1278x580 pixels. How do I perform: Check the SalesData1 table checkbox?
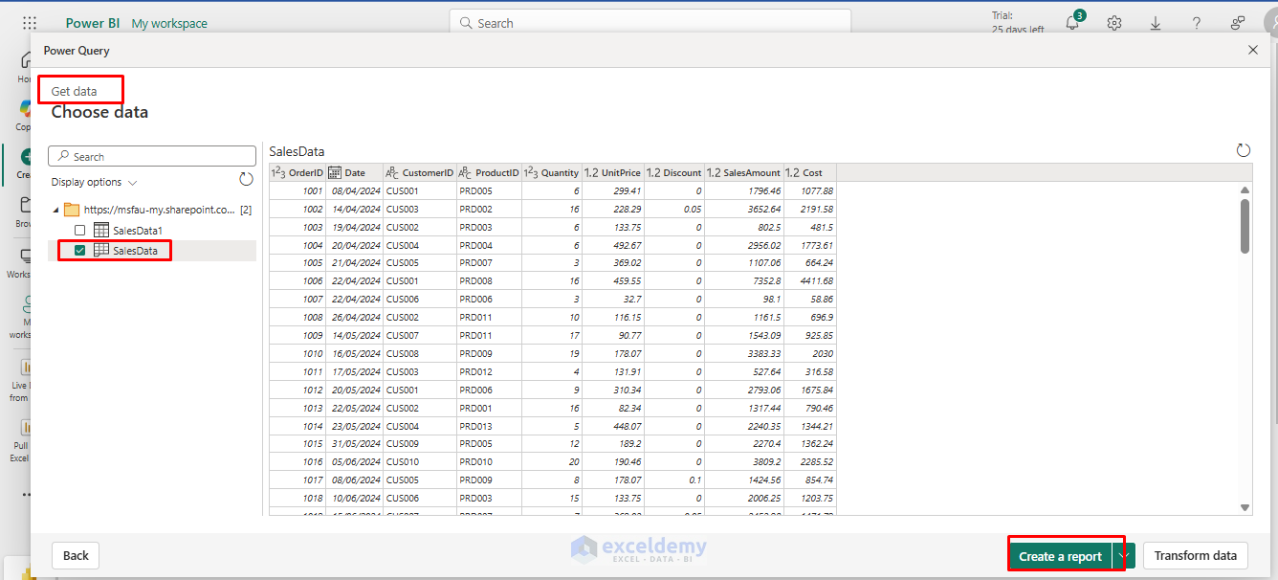(x=79, y=230)
